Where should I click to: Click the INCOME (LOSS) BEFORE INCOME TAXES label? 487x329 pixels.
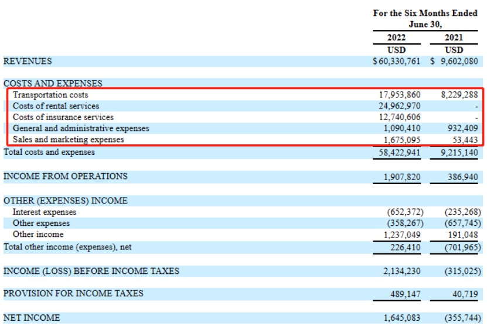click(x=91, y=271)
